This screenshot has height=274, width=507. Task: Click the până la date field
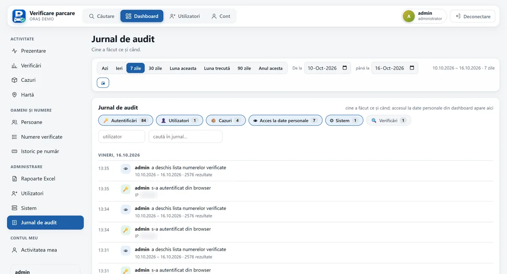pos(395,68)
